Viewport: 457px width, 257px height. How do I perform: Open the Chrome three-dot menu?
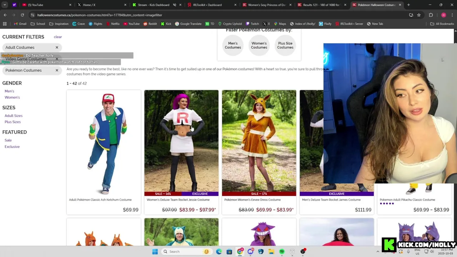(x=452, y=15)
